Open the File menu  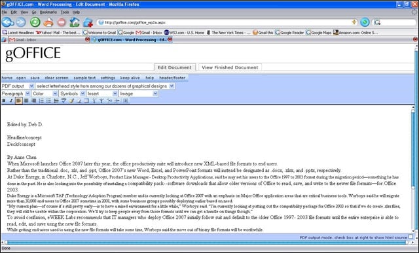[5, 12]
